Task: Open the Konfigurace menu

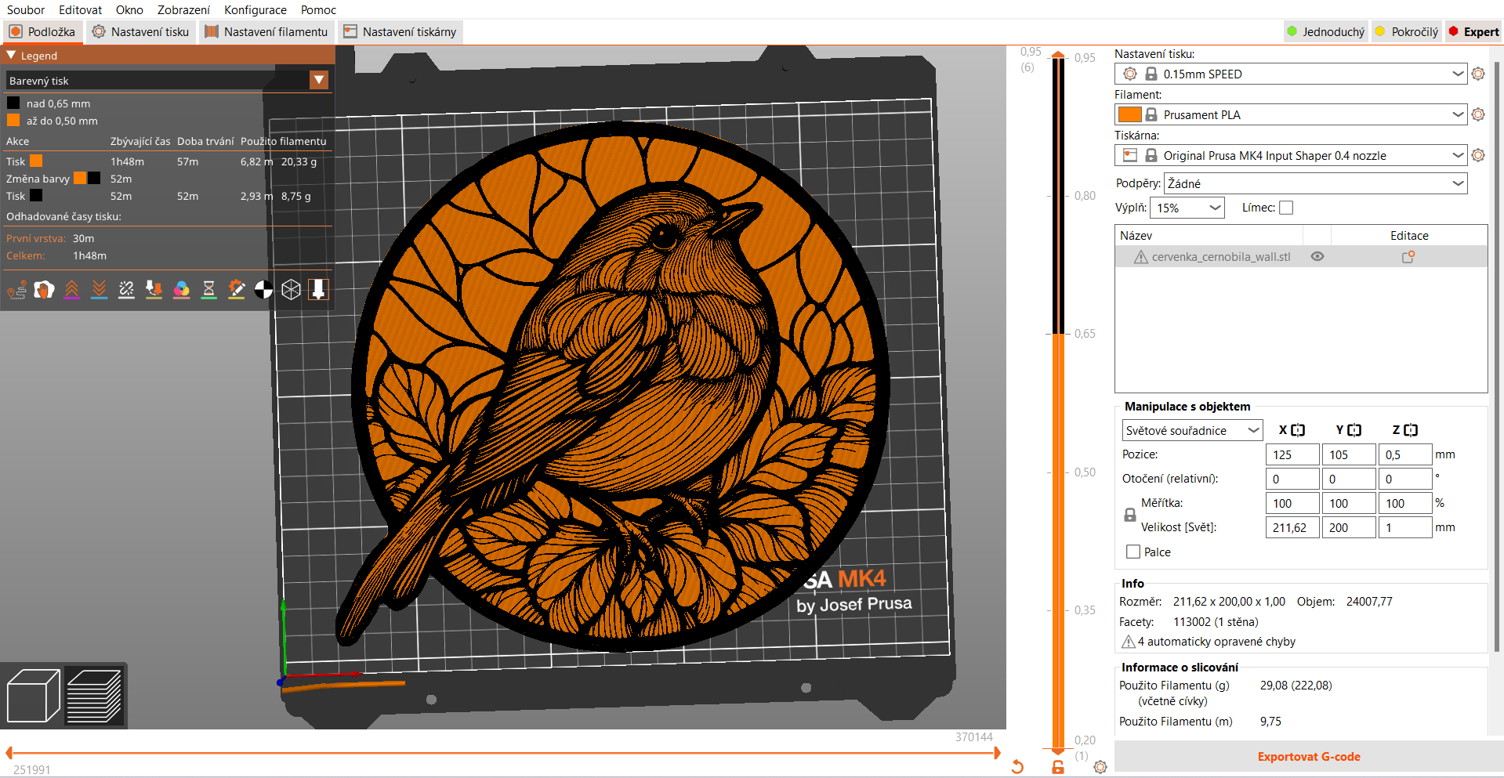Action: pyautogui.click(x=255, y=10)
